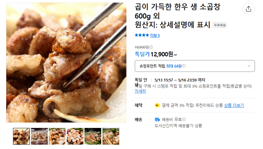Select the third product thumbnail
This screenshot has height=149, width=263.
click(57, 136)
